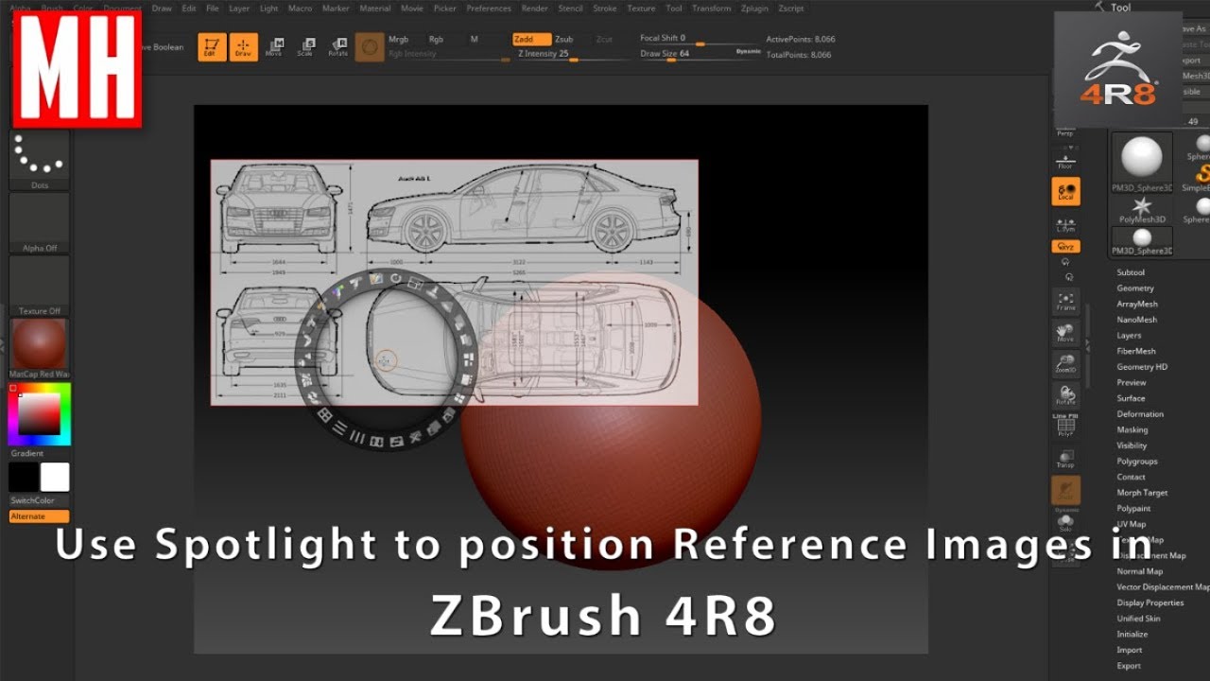Screen dimensions: 1210x681
Task: Click the SwitchColor button
Action: pos(33,500)
